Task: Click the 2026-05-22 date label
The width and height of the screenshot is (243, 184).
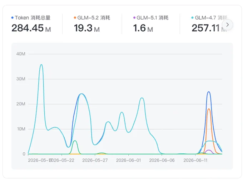Action: [62, 161]
